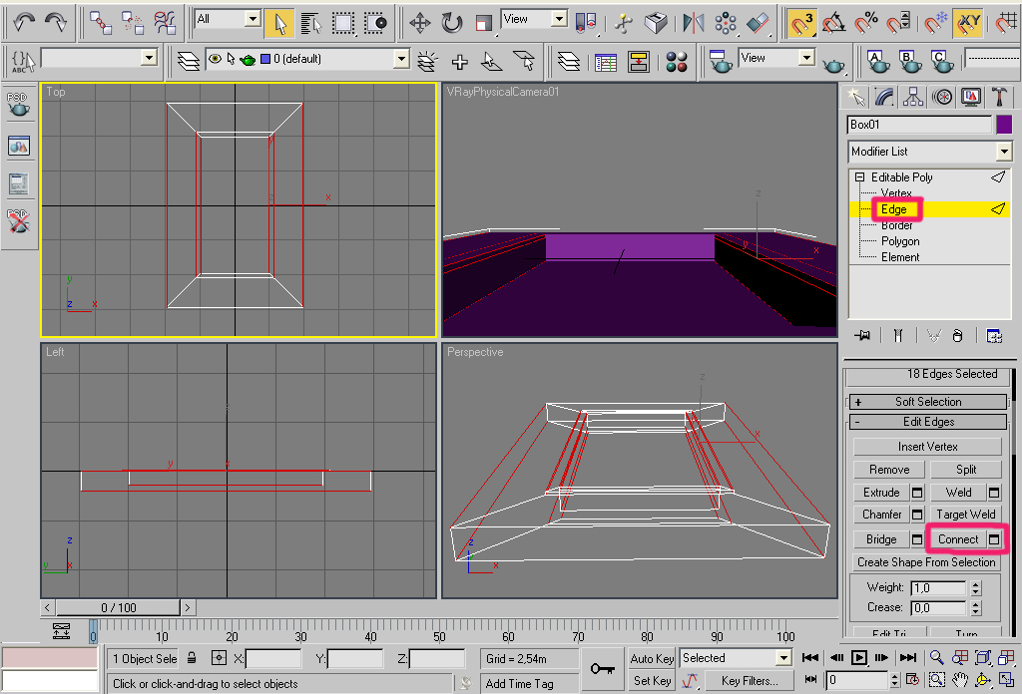Collapse the Editable Poly tree node
Screen dimensions: 1022x694
(859, 177)
